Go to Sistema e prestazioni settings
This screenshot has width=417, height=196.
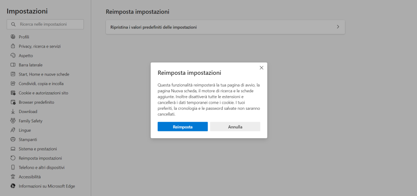pos(38,149)
